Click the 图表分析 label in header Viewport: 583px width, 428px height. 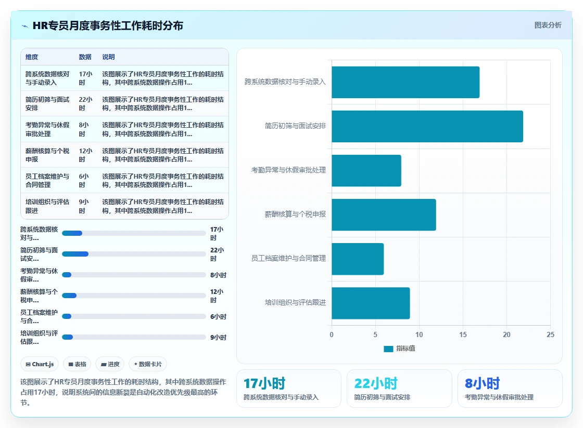pos(548,25)
